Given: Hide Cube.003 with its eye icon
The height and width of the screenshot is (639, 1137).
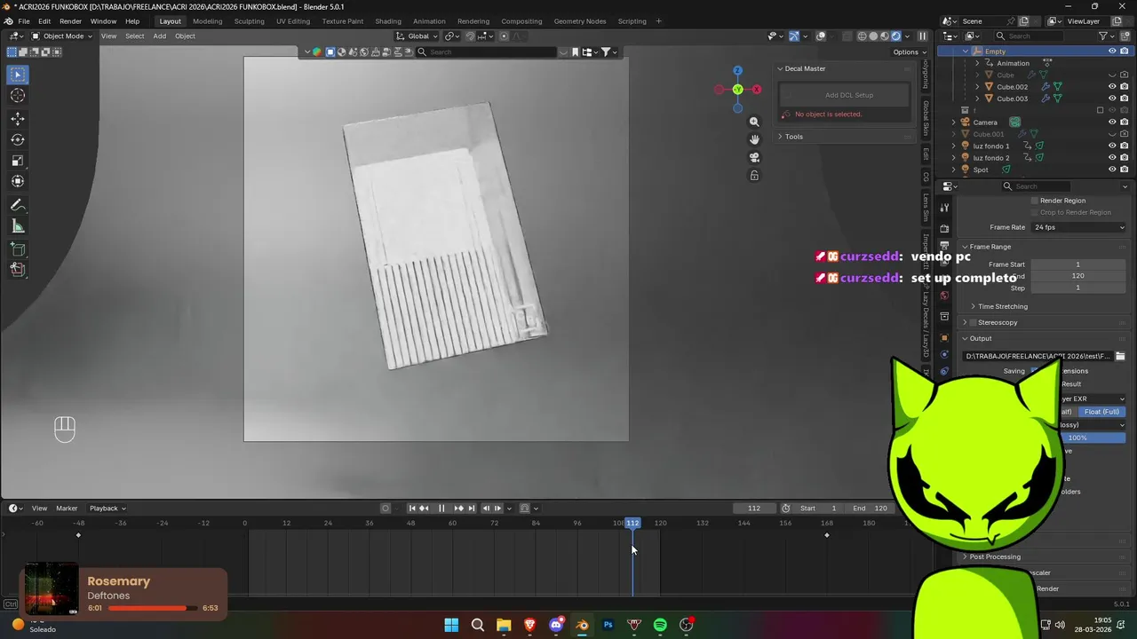Looking at the screenshot, I should 1111,99.
